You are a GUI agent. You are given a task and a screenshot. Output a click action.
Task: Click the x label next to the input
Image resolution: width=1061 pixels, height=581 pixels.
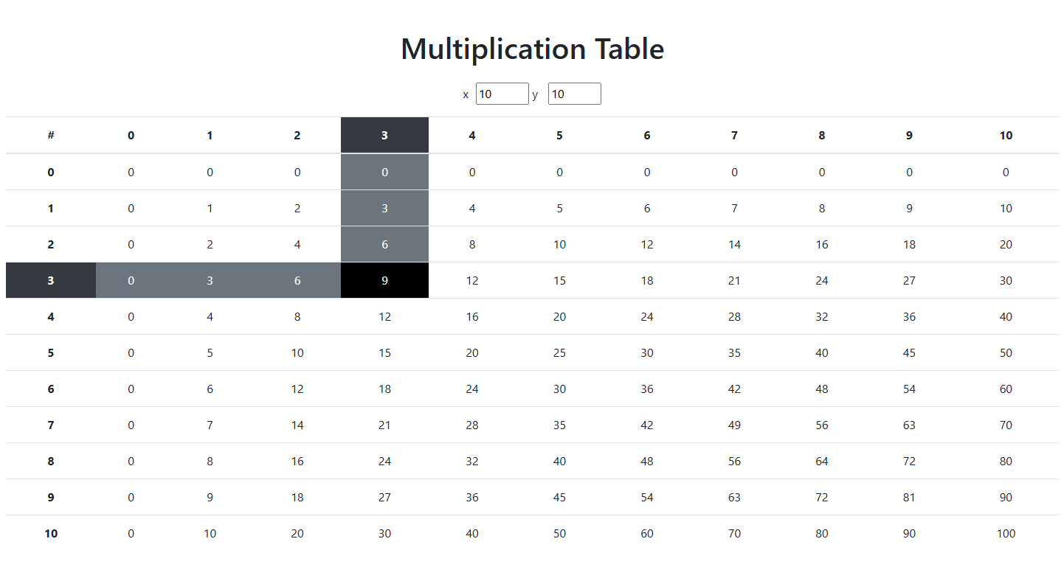pyautogui.click(x=466, y=94)
